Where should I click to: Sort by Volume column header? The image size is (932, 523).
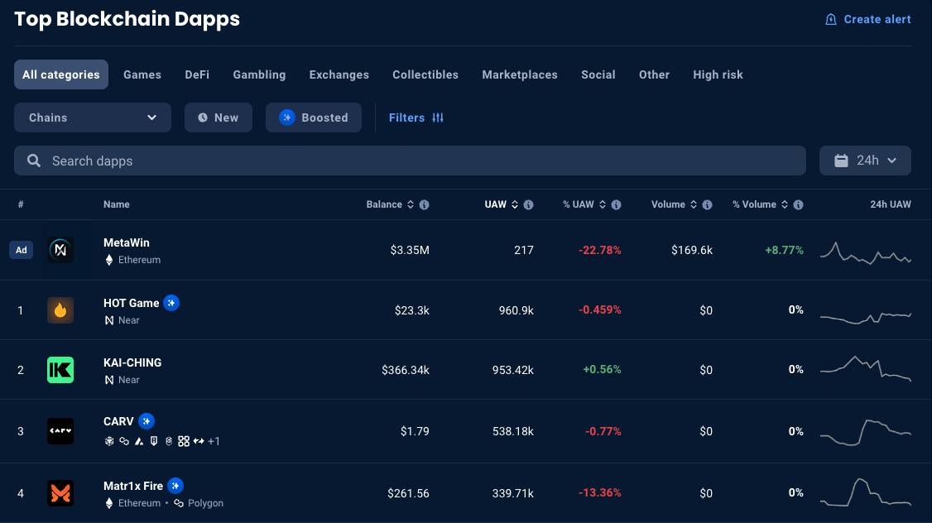tap(674, 204)
